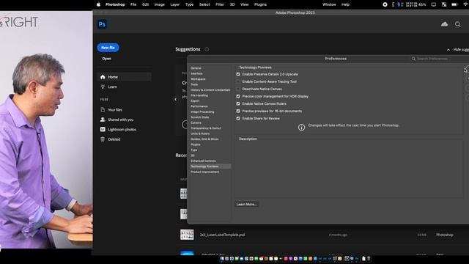The width and height of the screenshot is (469, 264).
Task: Select General preferences category
Action: pyautogui.click(x=196, y=68)
